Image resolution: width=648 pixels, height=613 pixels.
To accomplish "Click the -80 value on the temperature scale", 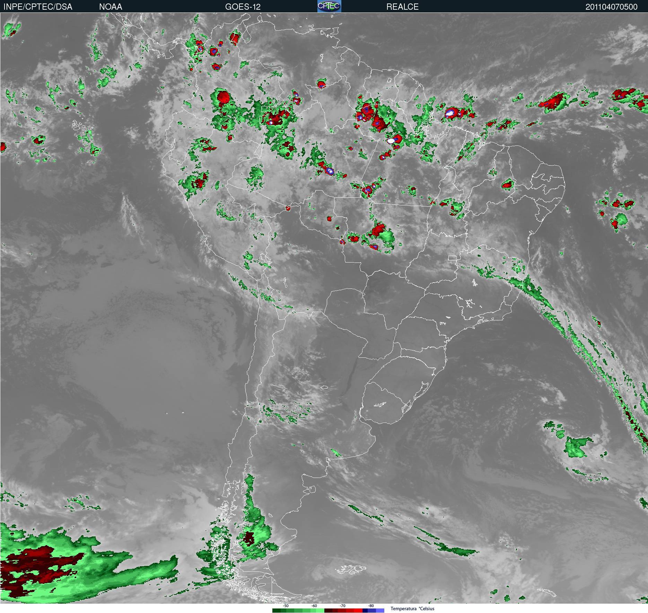I will [371, 606].
